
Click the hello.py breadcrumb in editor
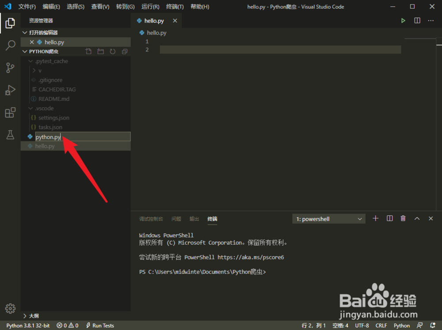click(156, 33)
